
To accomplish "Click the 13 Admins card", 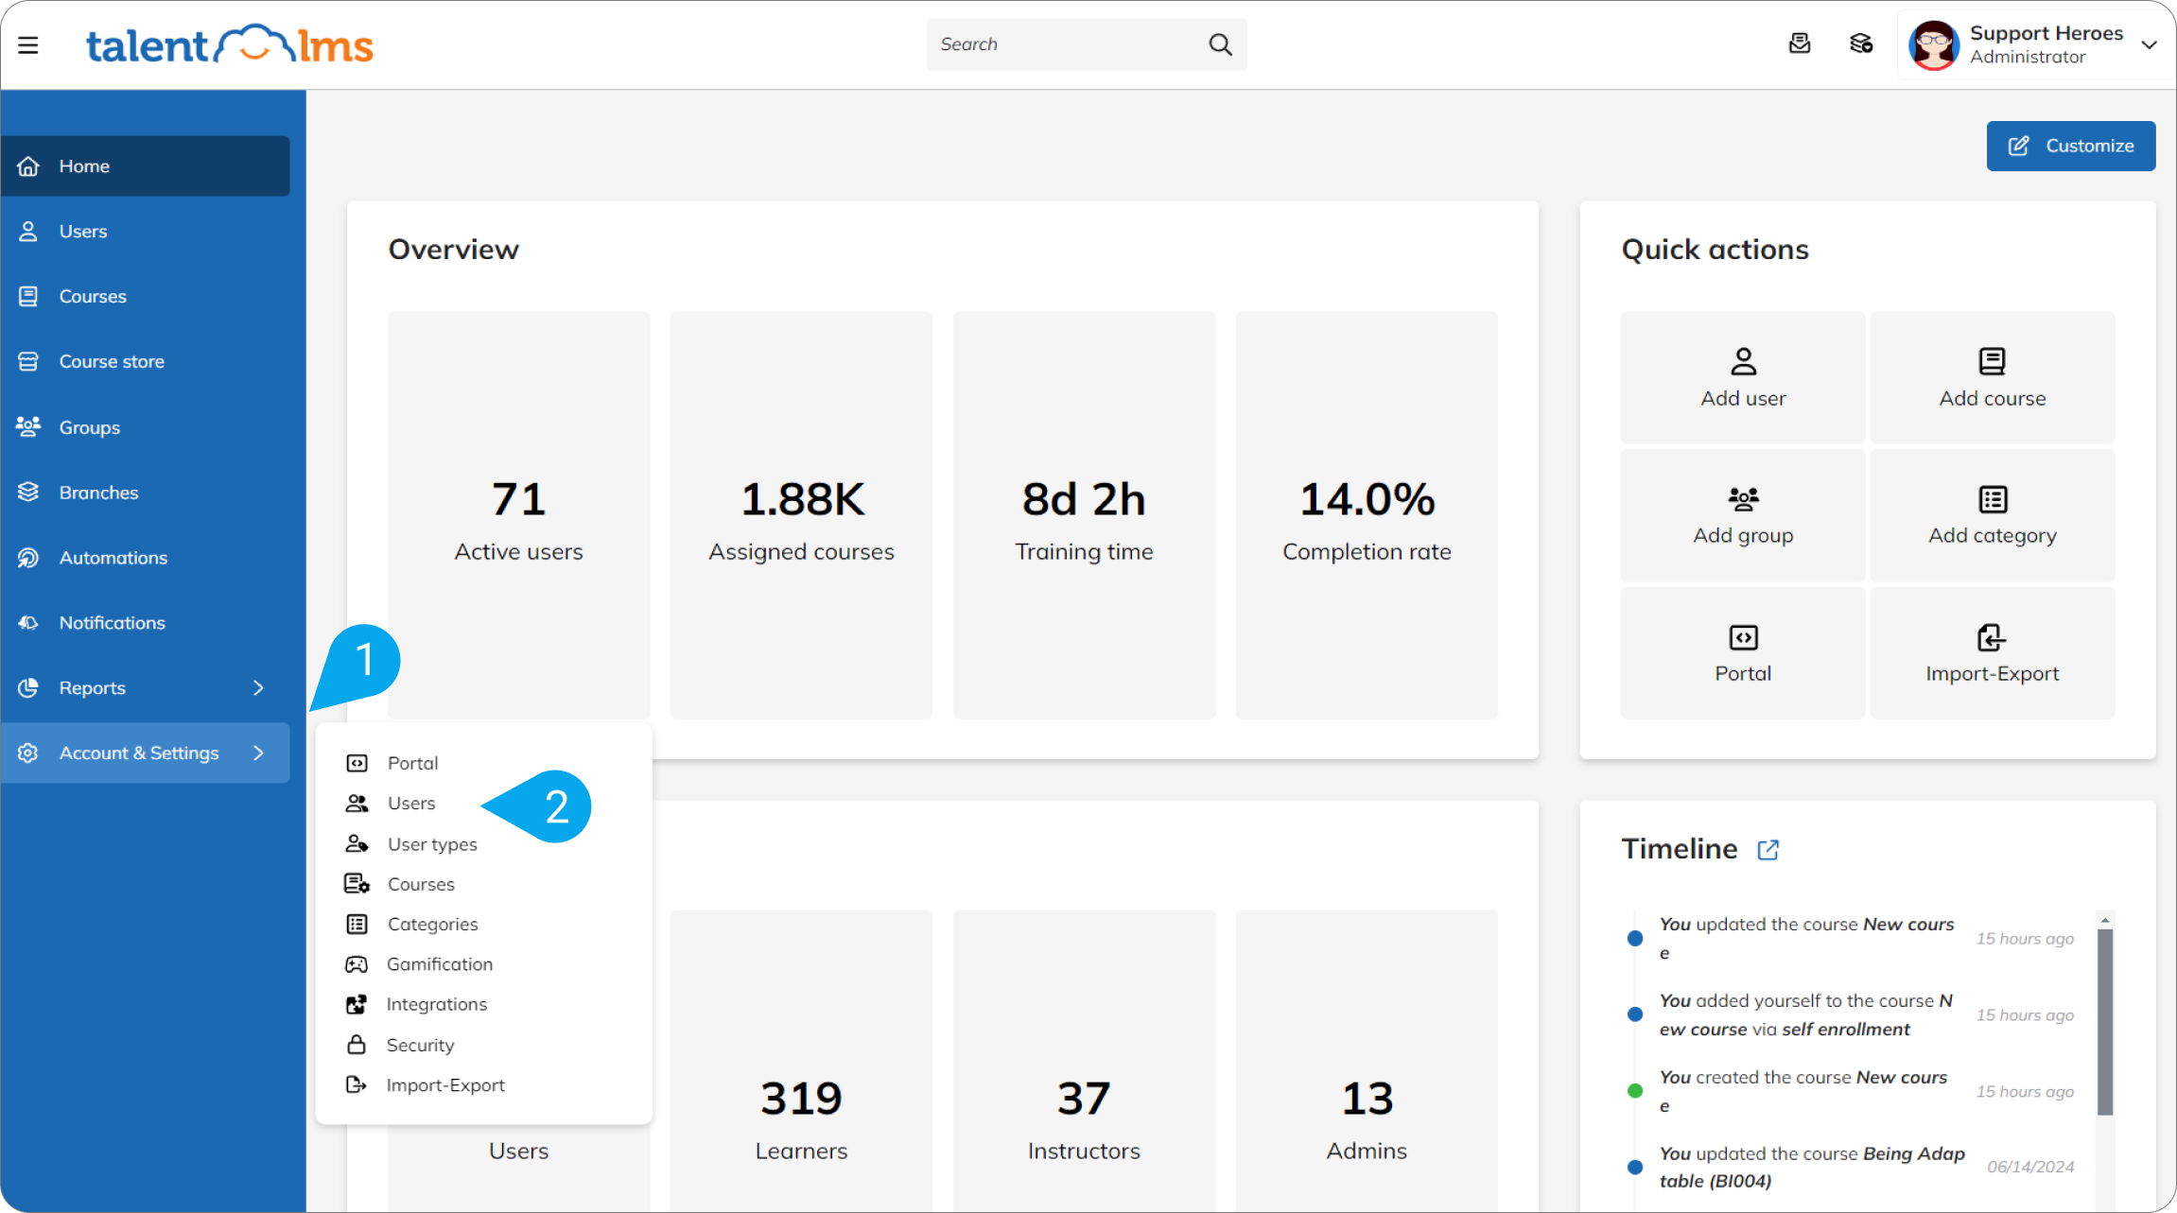I will click(x=1367, y=1061).
